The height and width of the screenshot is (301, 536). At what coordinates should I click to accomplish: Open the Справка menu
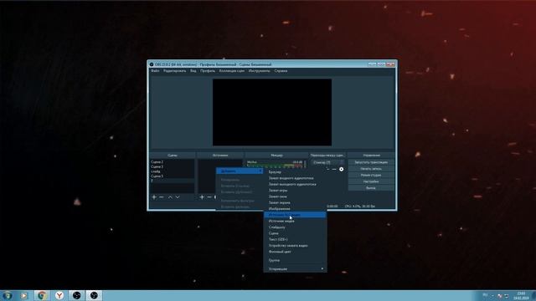(x=281, y=71)
